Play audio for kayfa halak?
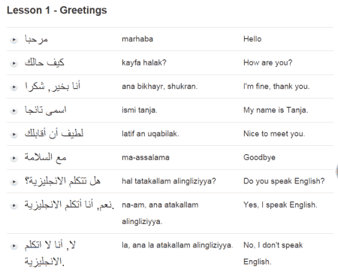Image resolution: width=338 pixels, height=276 pixels. click(14, 63)
